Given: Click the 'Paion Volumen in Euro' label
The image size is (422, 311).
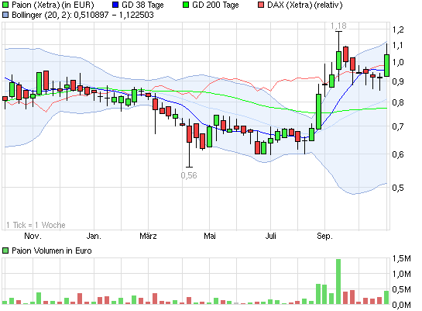Looking at the screenshot, I should click(x=52, y=251).
